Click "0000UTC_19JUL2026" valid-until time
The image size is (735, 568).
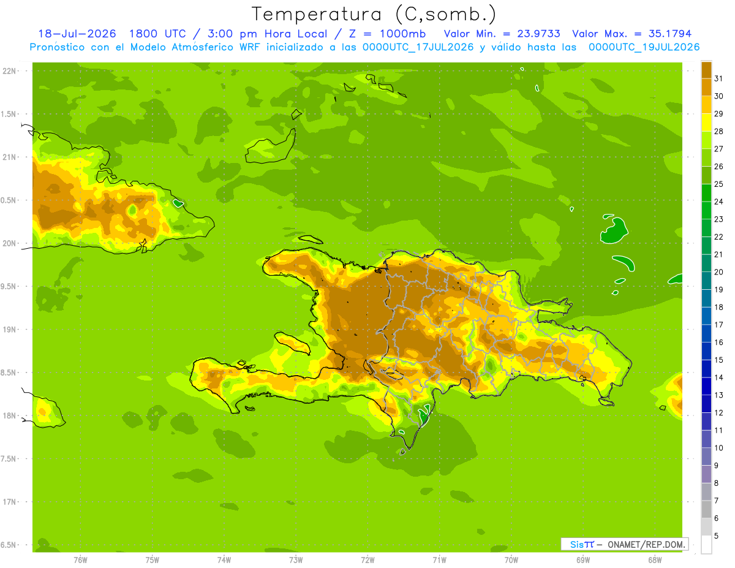click(x=644, y=47)
